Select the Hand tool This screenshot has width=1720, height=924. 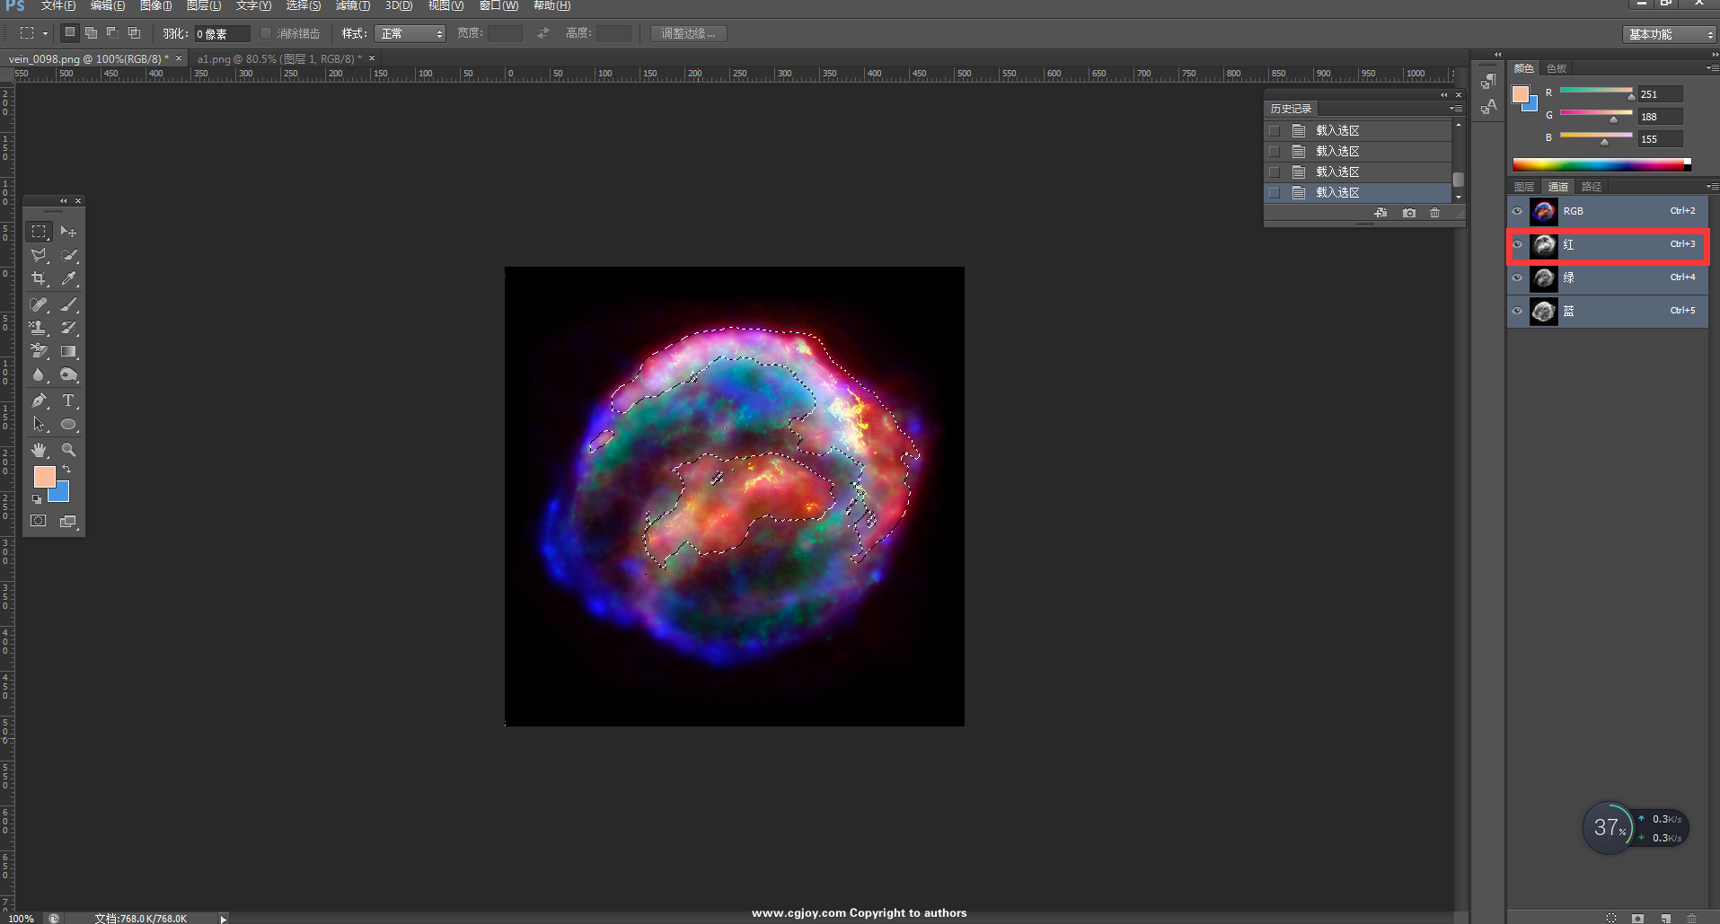39,449
